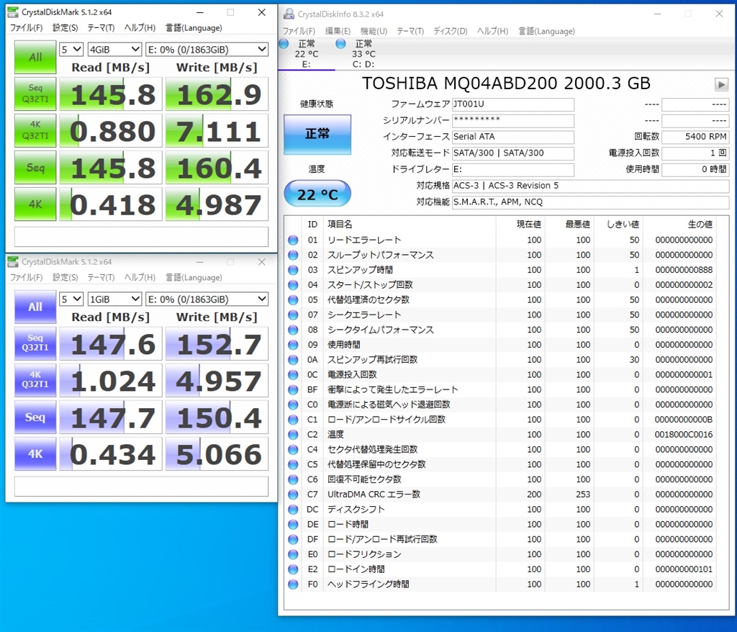Screen dimensions: 737x632
Task: Click comment box in top CrystalDiskMark
Action: click(142, 237)
